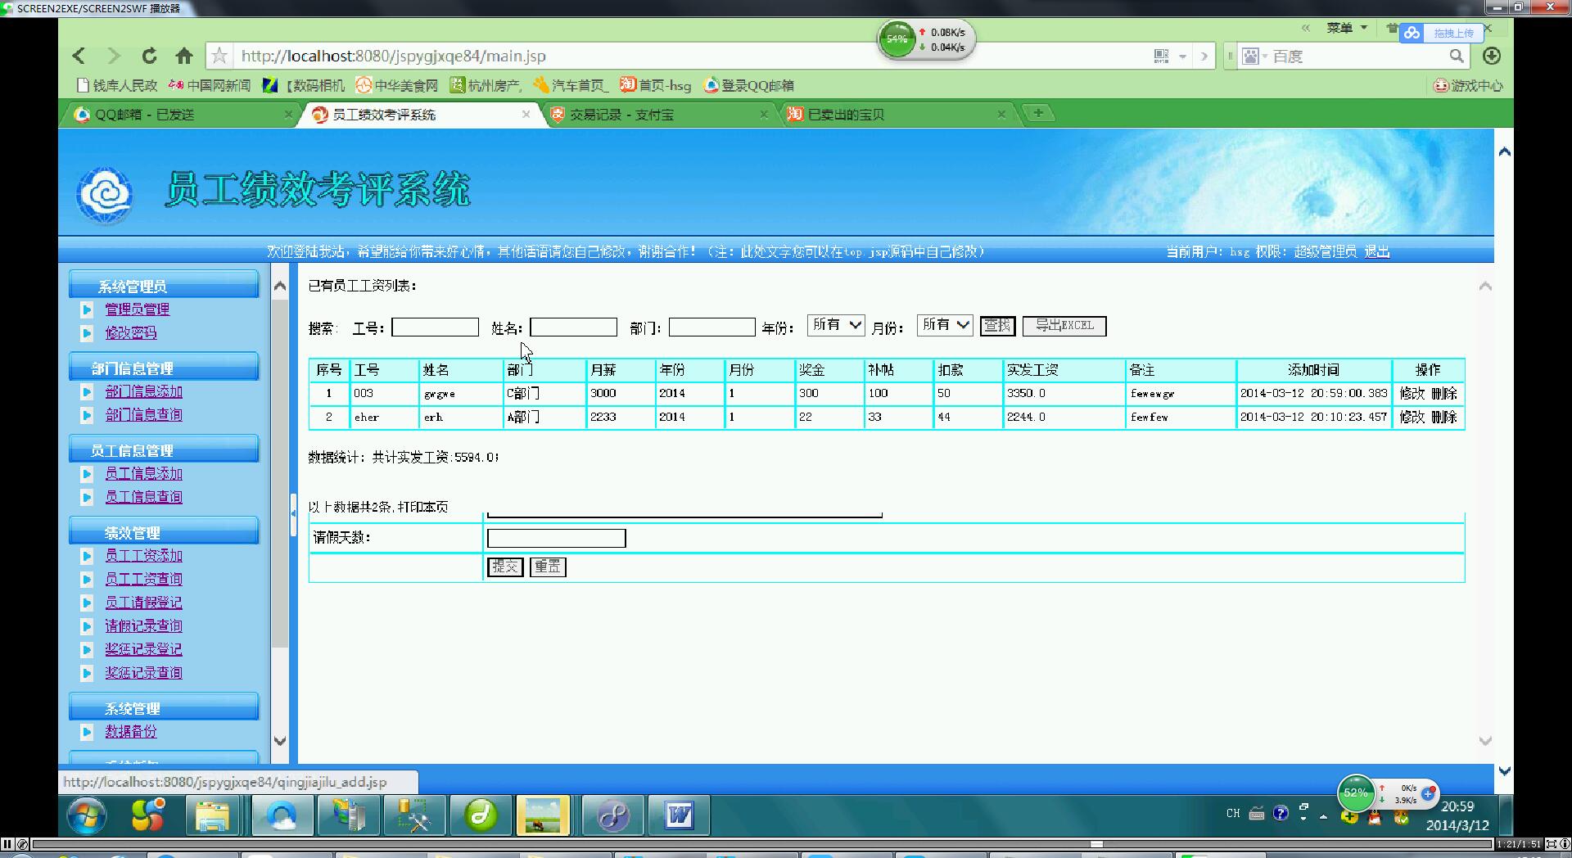Click 删除 for the eher row
The height and width of the screenshot is (858, 1572).
[x=1444, y=418]
